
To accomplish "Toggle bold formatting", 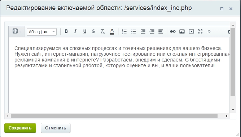I will 66,31.
